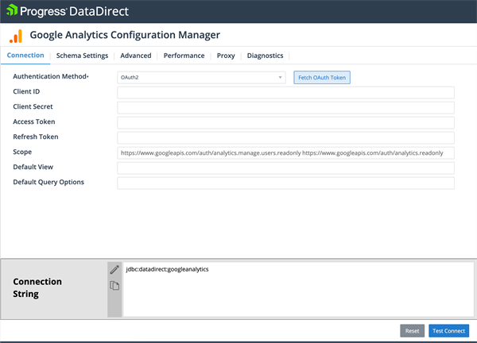Click the copy connection string icon
Image resolution: width=477 pixels, height=343 pixels.
click(x=114, y=286)
